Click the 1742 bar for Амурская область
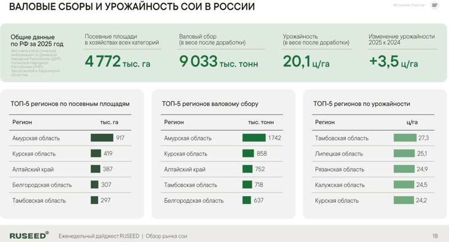 (x=254, y=138)
